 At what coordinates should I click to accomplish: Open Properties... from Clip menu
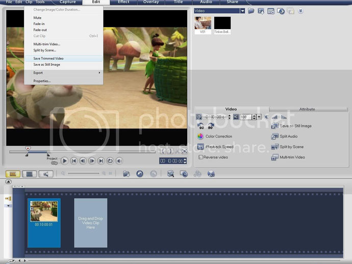click(64, 81)
